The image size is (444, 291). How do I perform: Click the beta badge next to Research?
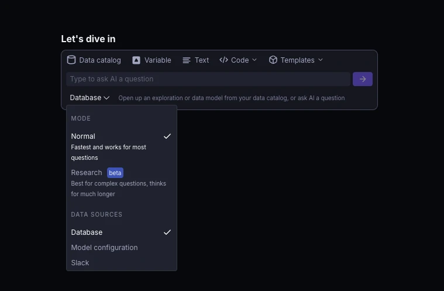[115, 173]
